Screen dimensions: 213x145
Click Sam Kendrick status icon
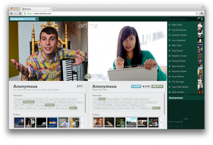click(x=169, y=66)
